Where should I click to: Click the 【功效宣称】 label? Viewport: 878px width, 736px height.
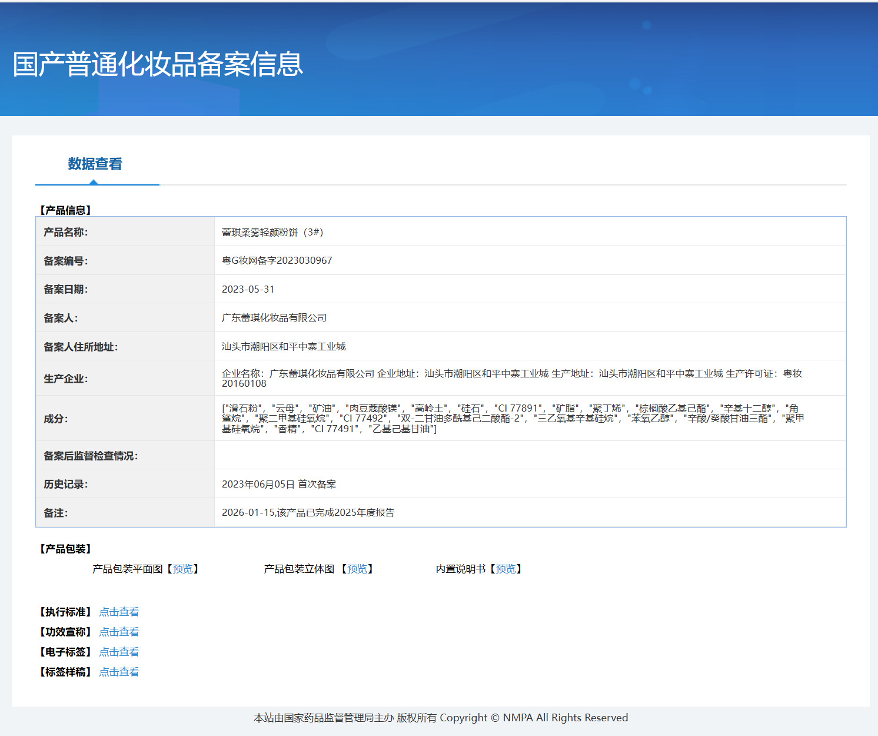click(x=65, y=632)
